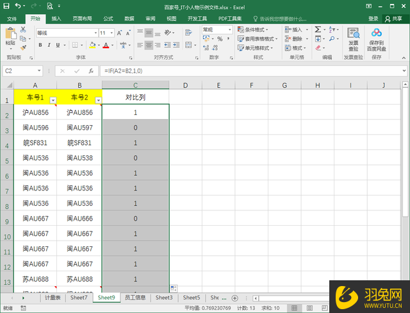Image resolution: width=410 pixels, height=313 pixels.
Task: Open the font name dropdown
Action: pos(95,33)
